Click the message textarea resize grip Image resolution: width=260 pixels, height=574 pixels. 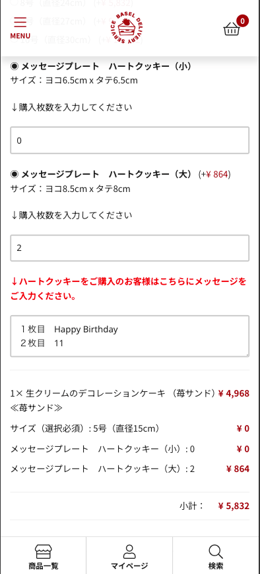(x=247, y=354)
